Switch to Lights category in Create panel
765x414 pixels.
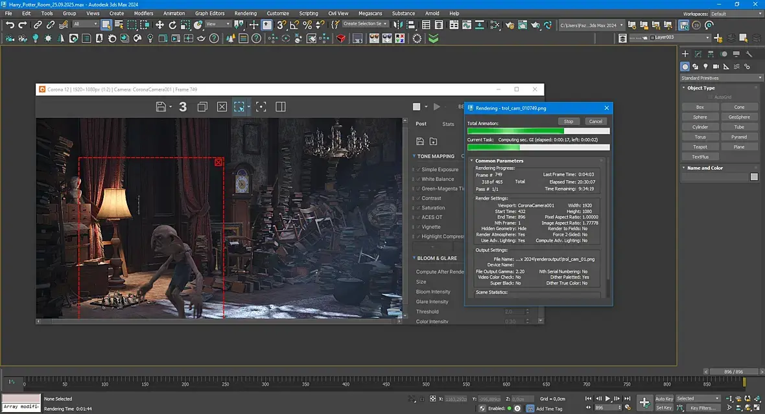coord(705,67)
